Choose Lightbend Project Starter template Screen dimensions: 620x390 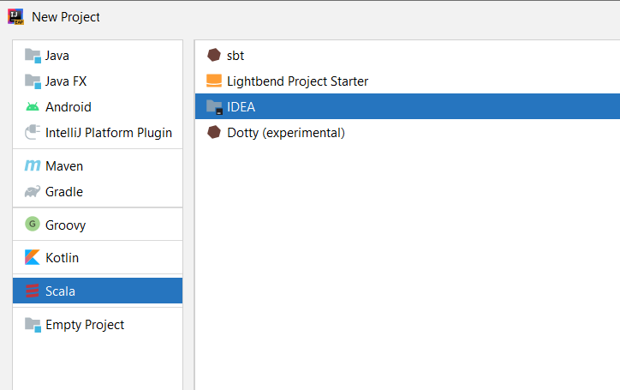pyautogui.click(x=408, y=81)
